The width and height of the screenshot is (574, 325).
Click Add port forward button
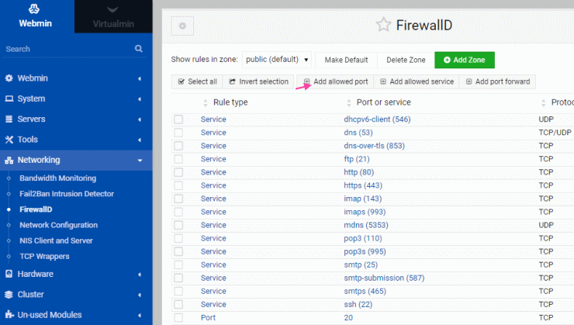pyautogui.click(x=498, y=81)
